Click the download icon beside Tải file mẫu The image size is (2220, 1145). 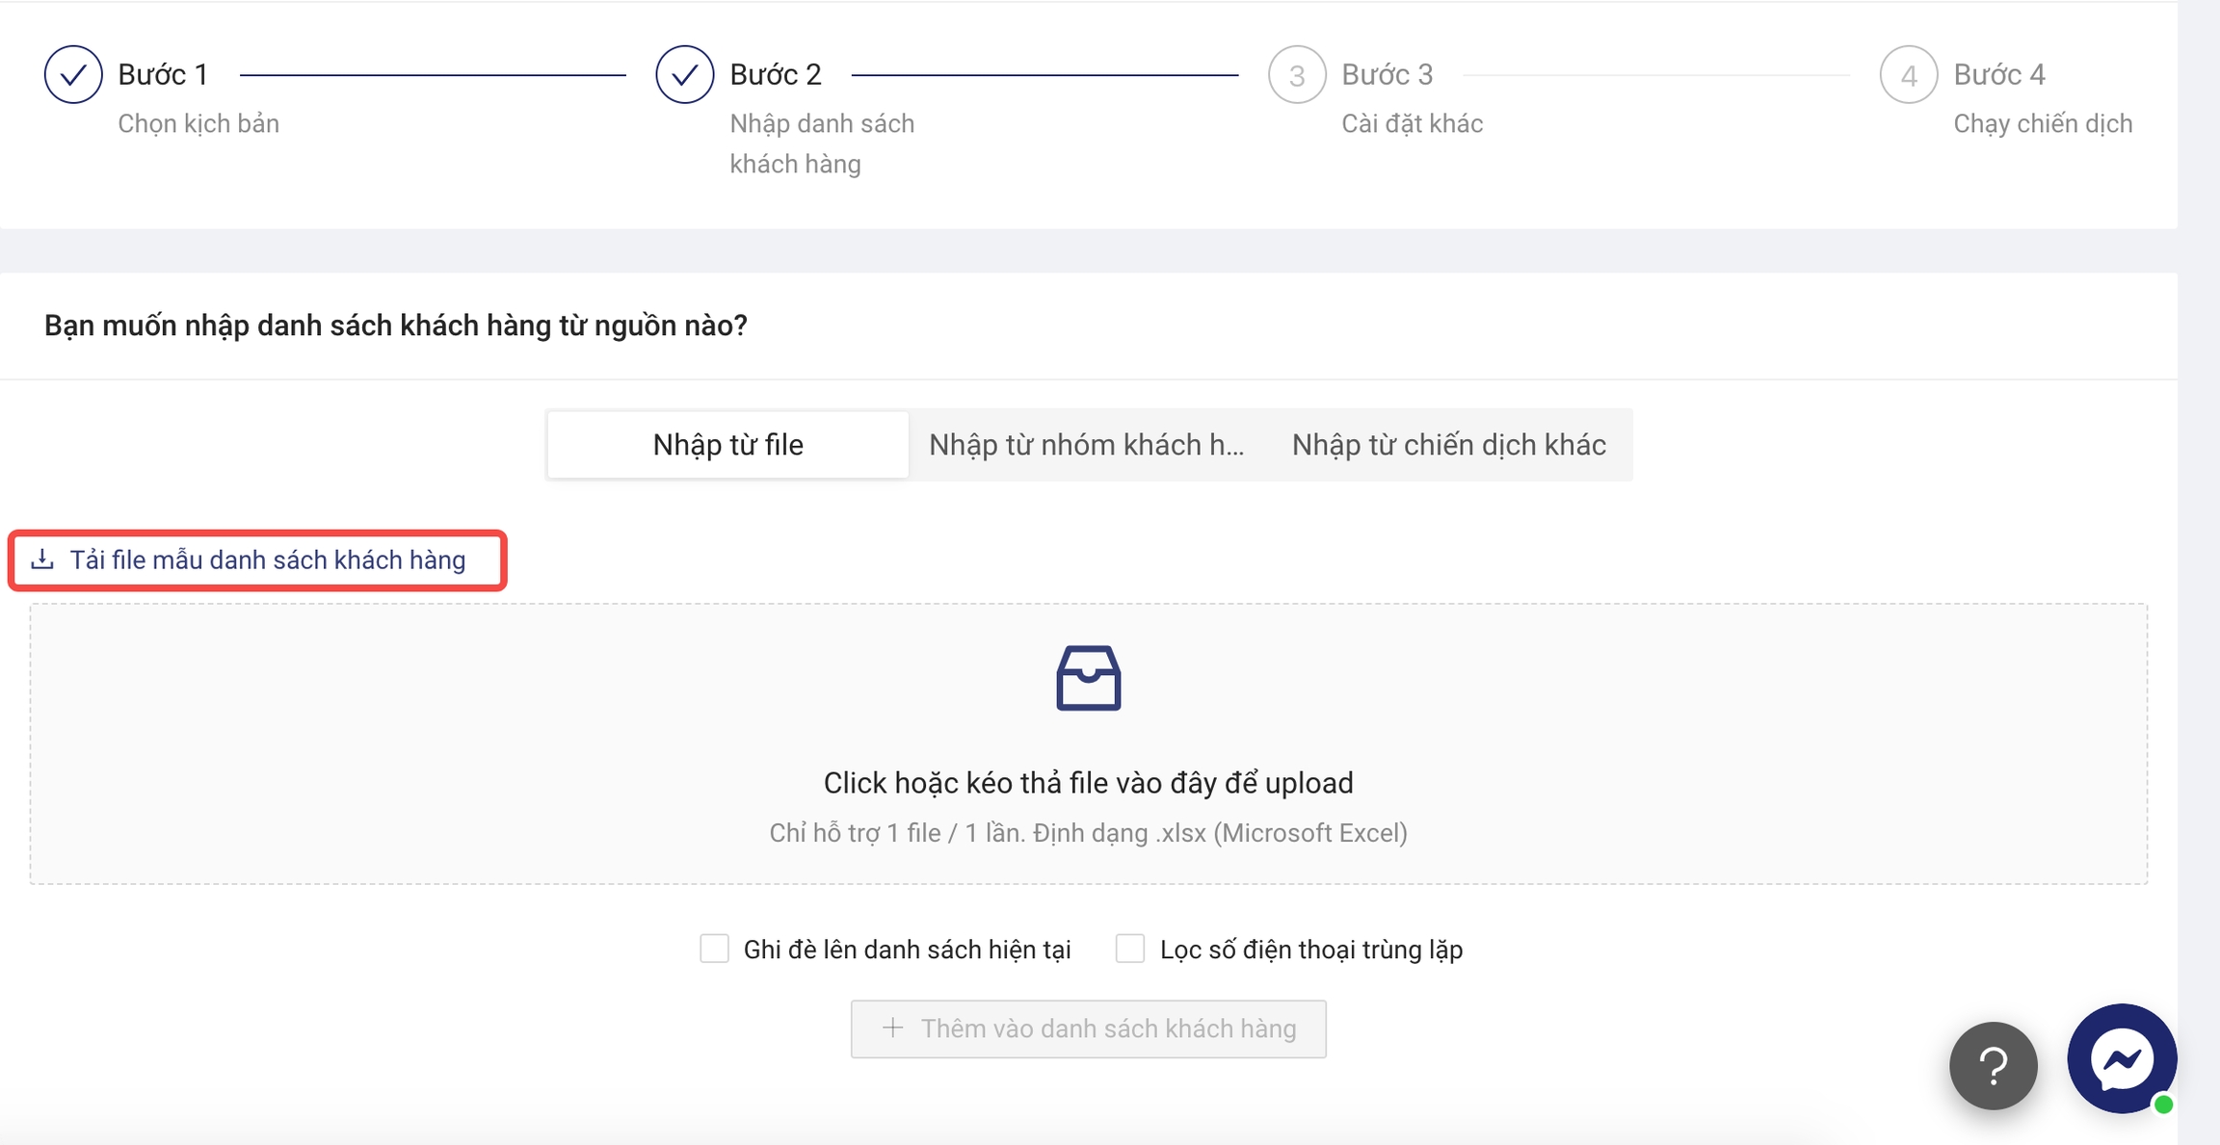click(42, 559)
